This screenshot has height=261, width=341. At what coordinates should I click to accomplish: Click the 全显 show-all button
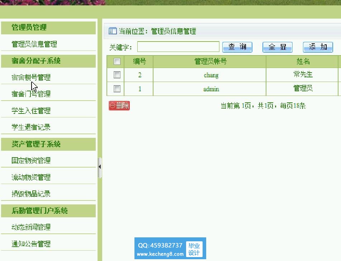click(x=278, y=47)
